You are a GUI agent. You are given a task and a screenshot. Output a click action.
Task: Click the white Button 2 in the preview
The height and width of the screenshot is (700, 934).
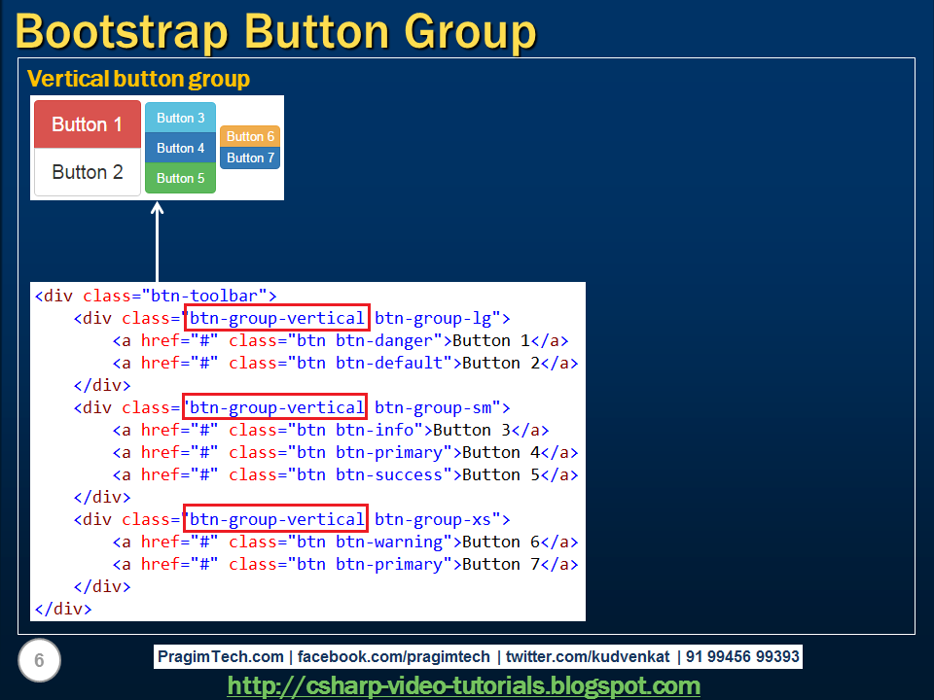[87, 172]
